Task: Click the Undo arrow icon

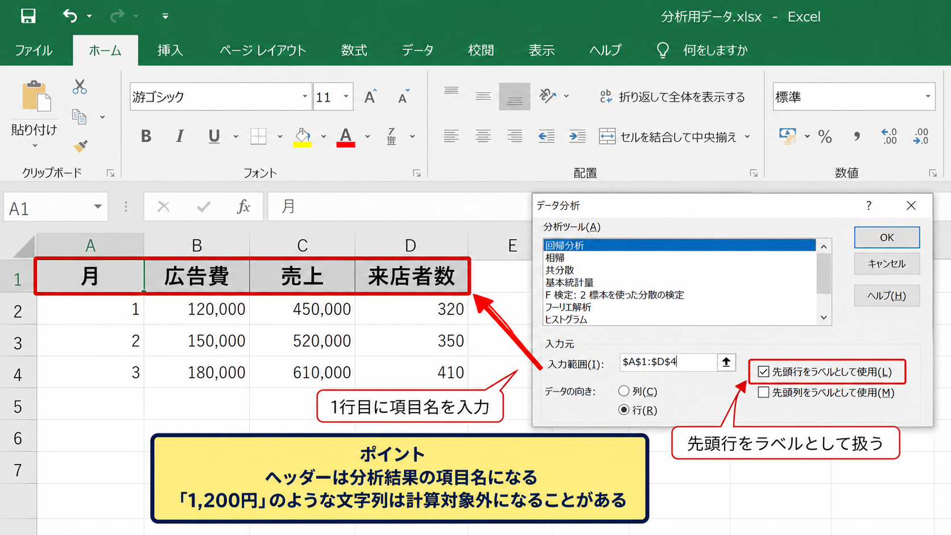Action: [x=69, y=16]
